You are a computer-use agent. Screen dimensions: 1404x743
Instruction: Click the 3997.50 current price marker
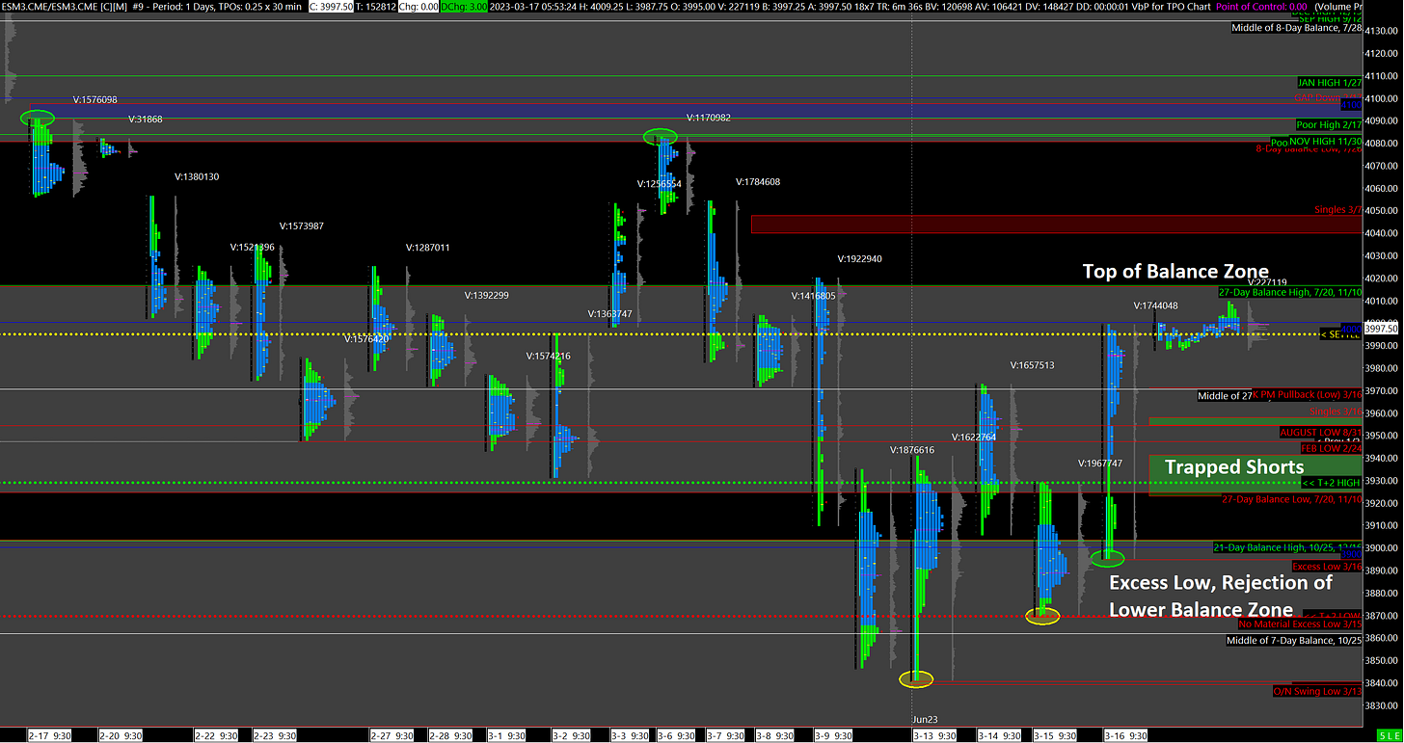[x=1382, y=329]
